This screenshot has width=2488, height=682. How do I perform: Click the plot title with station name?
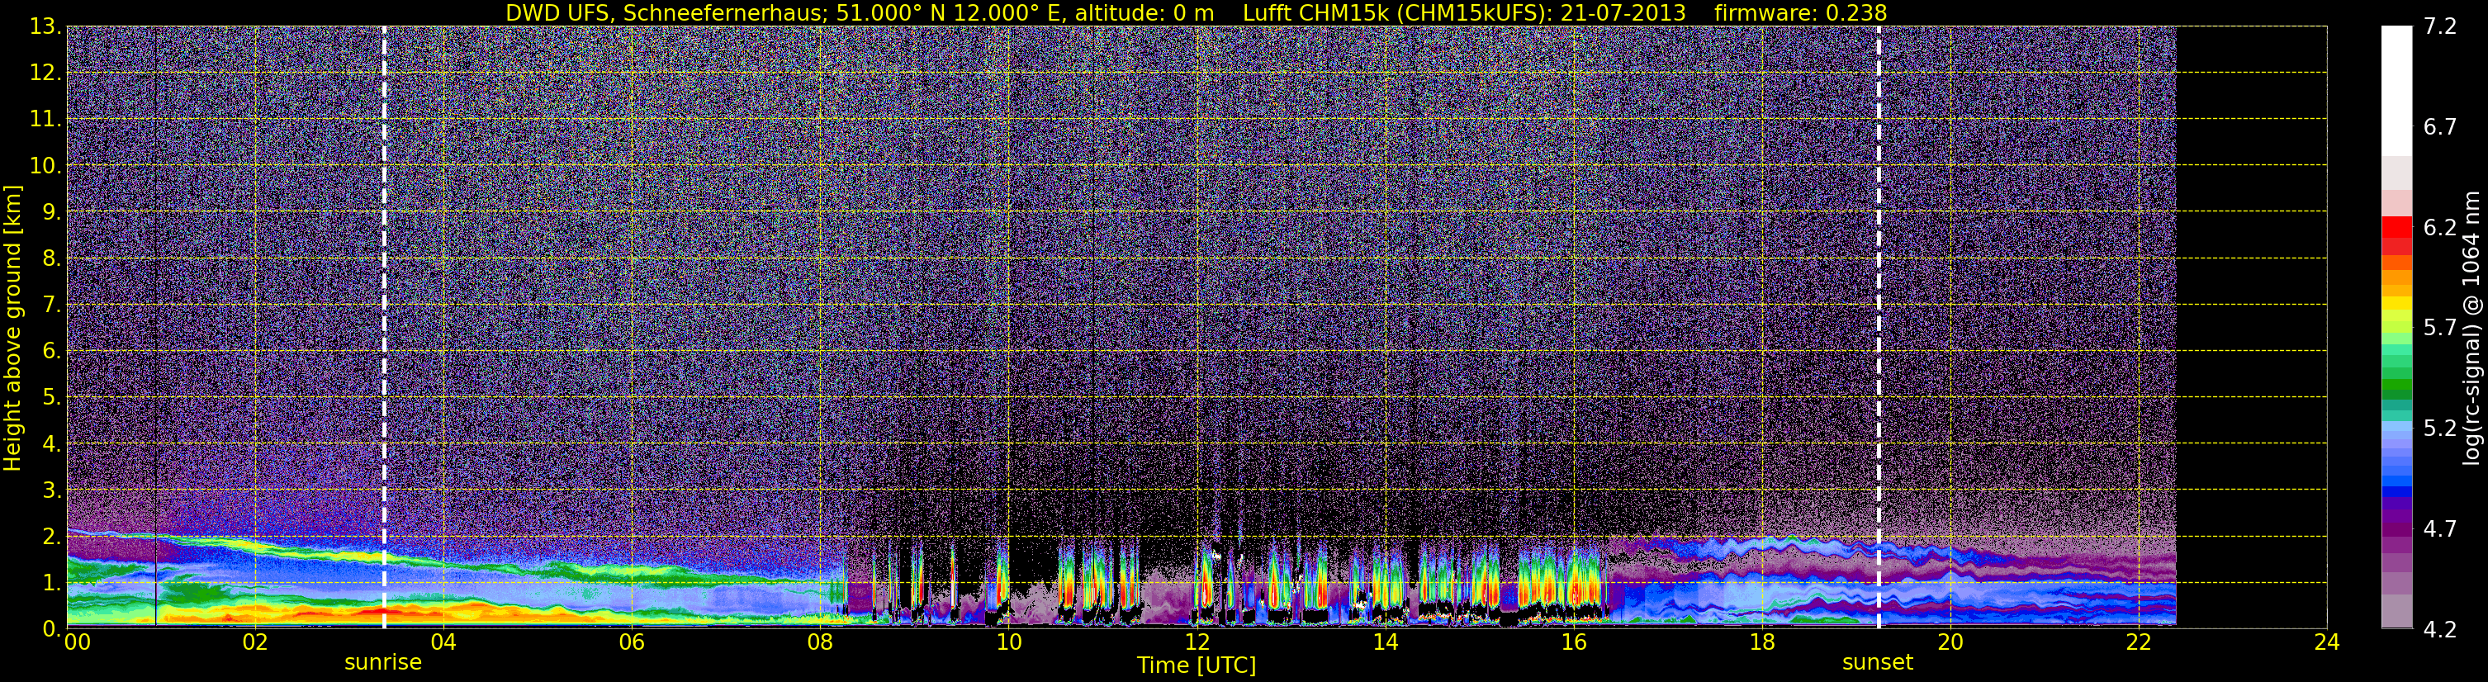(1196, 12)
